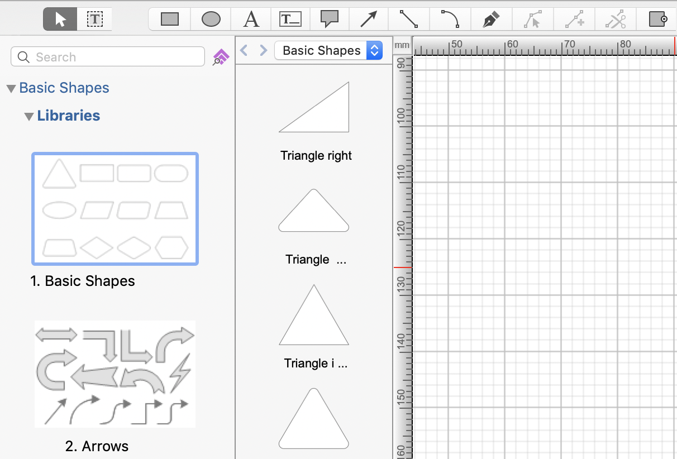
Task: Select the Text box tool
Action: 290,20
